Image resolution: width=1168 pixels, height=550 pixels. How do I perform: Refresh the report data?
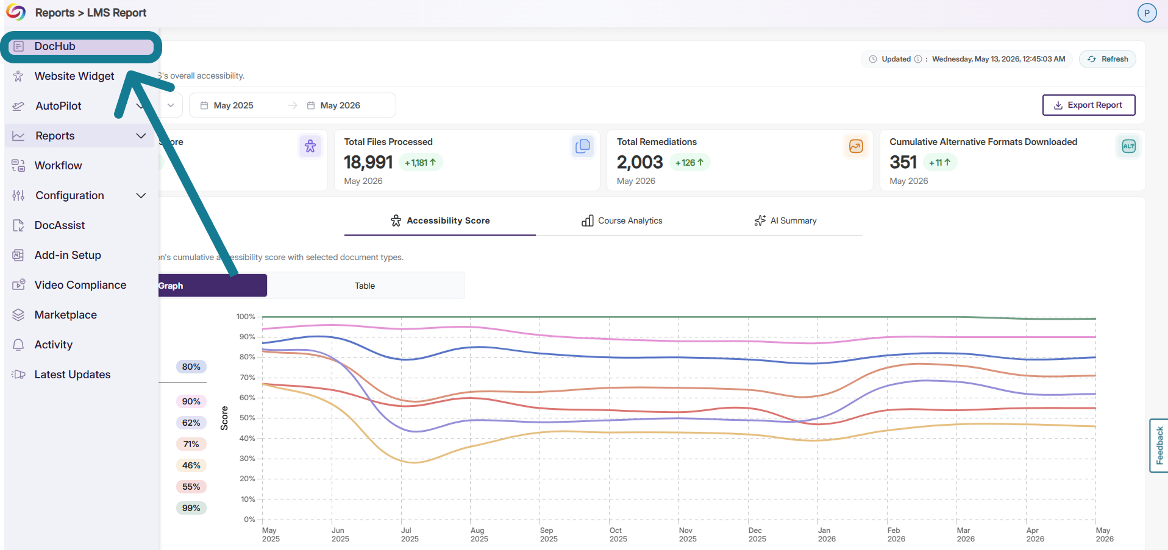coord(1108,59)
